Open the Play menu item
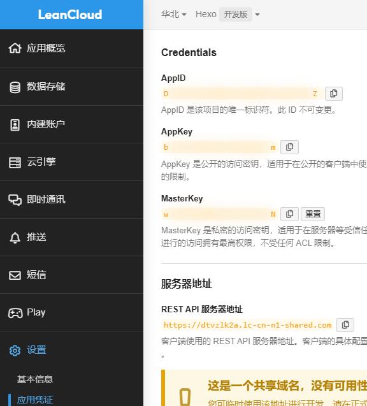Screen dimensions: 367x406 71,312
